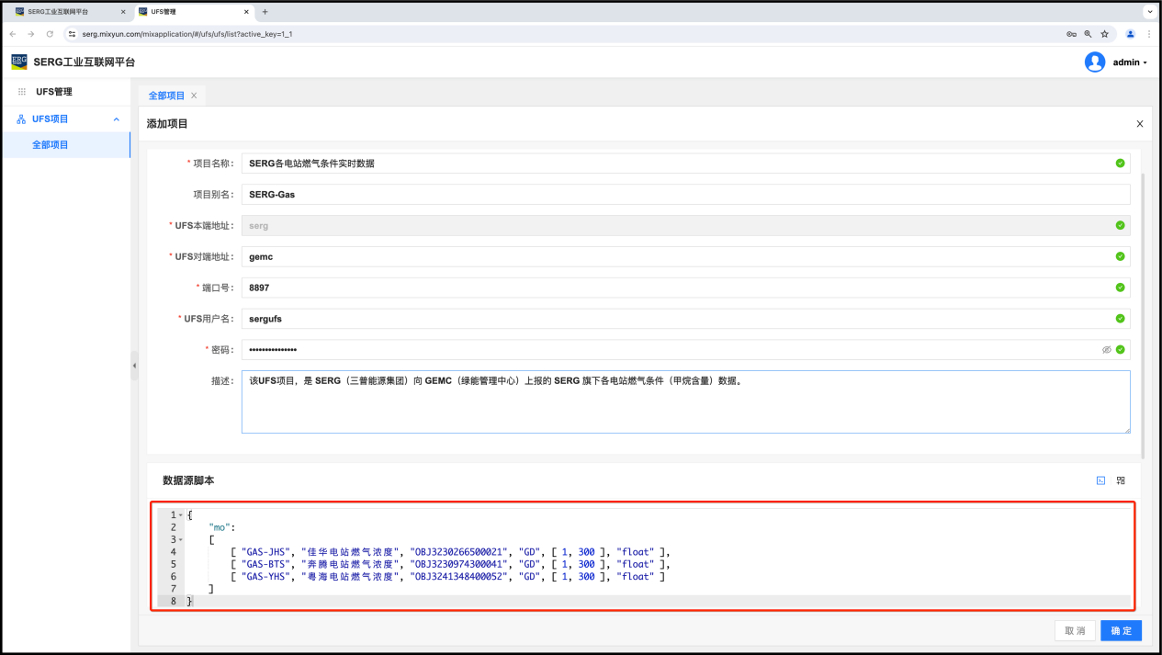Click the 取消 cancel button
Screen dimensions: 1162x655
pyautogui.click(x=1075, y=631)
